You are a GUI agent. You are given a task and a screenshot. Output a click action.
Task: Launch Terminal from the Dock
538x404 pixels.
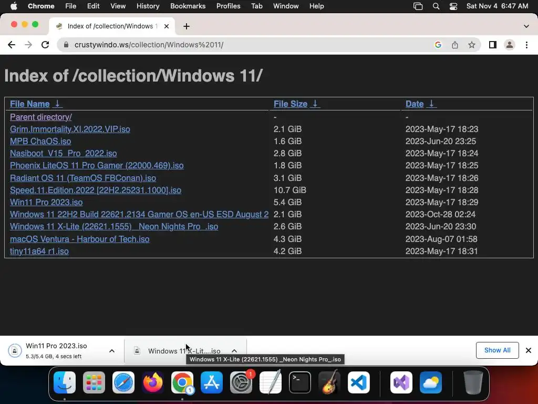tap(300, 382)
